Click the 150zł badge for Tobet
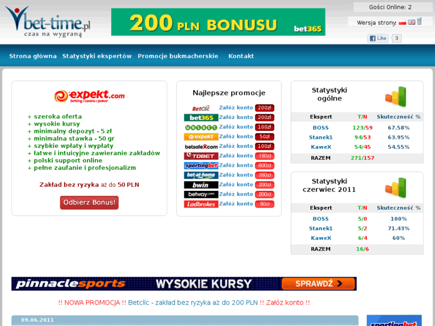The image size is (435, 326). tap(264, 156)
